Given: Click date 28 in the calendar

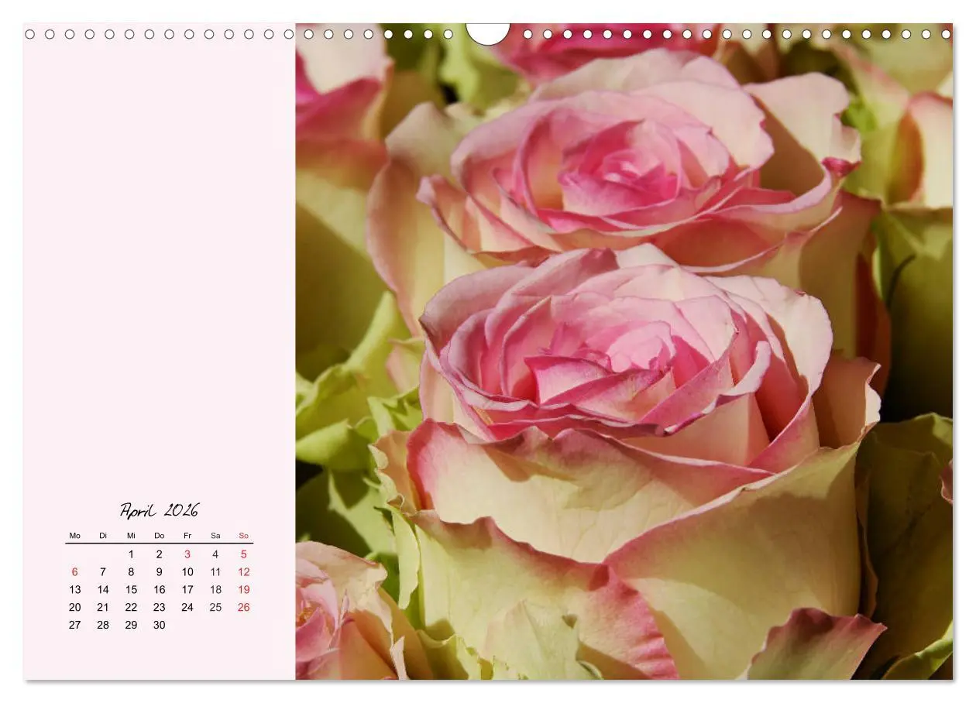Looking at the screenshot, I should click(103, 626).
